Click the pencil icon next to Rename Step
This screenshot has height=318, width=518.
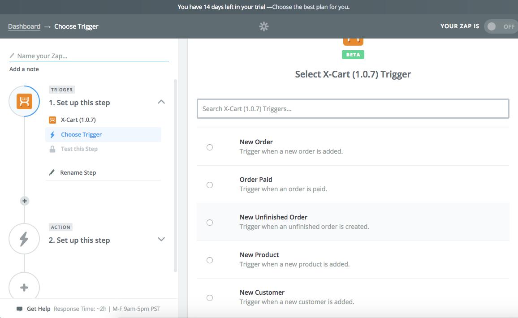pos(52,172)
